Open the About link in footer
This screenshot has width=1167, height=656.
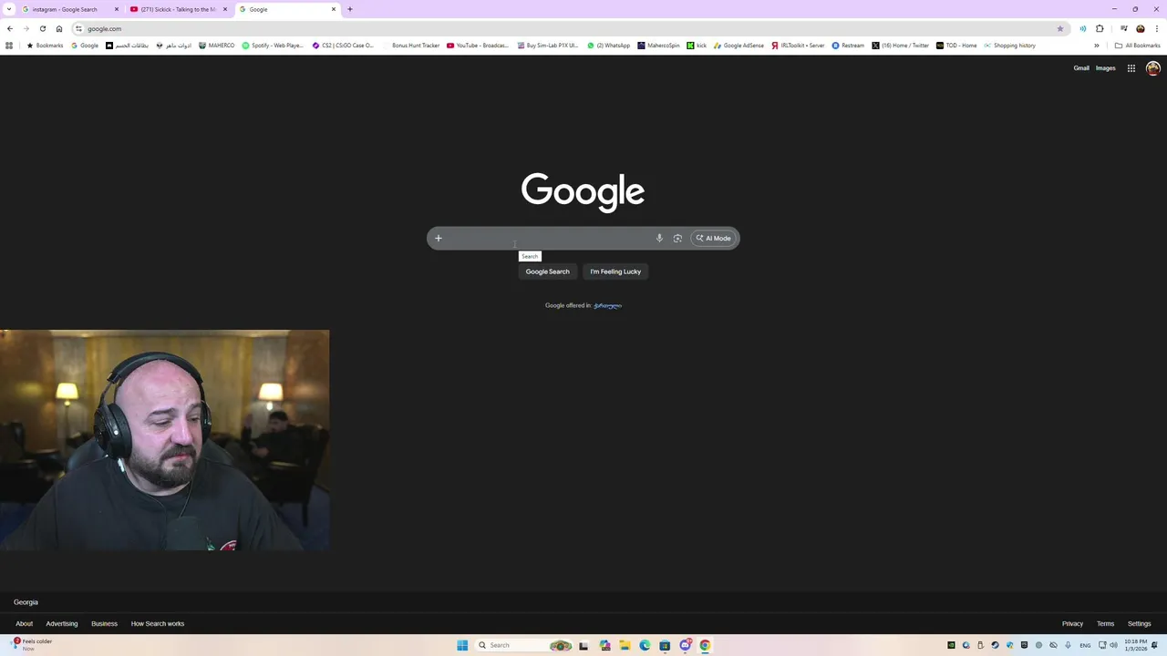coord(24,624)
